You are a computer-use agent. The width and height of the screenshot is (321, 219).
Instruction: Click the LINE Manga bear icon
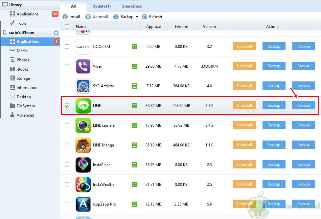(83, 145)
